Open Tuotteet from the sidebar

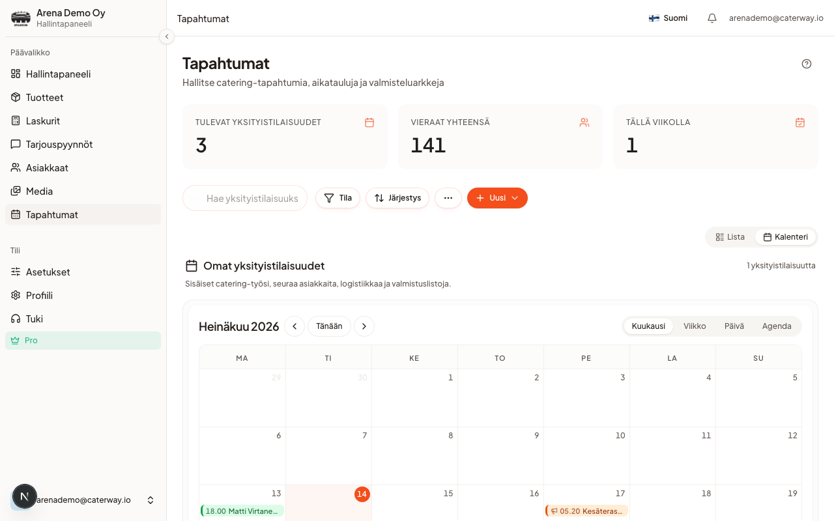pos(83,98)
